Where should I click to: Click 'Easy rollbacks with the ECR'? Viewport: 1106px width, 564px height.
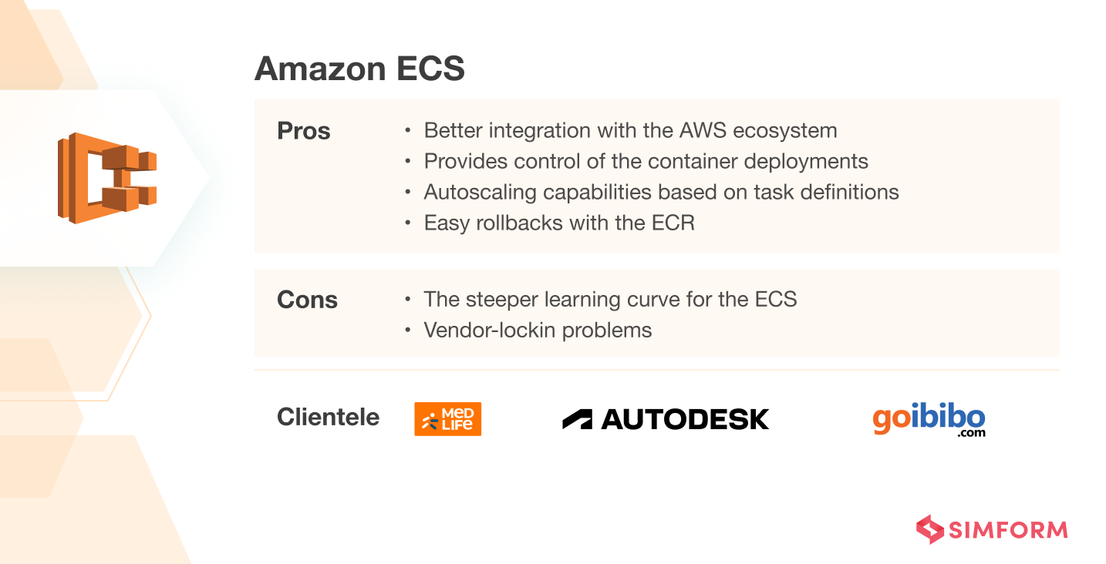click(559, 223)
